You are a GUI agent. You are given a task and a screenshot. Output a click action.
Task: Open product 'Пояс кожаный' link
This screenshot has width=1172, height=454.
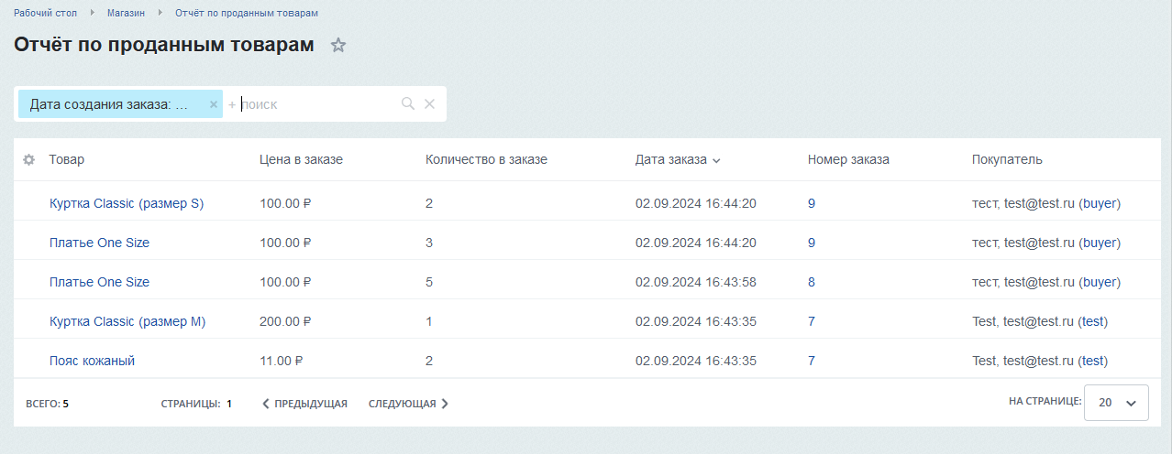click(x=92, y=362)
